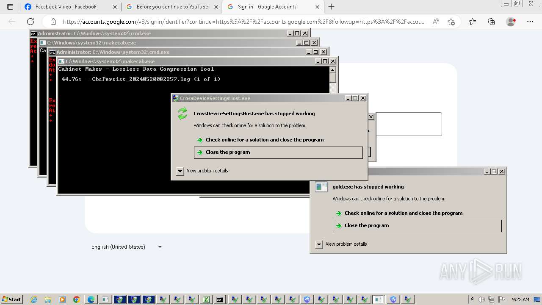
Task: Close the CrossDeviceSettingsHost.exe dialog window
Action: point(363,98)
